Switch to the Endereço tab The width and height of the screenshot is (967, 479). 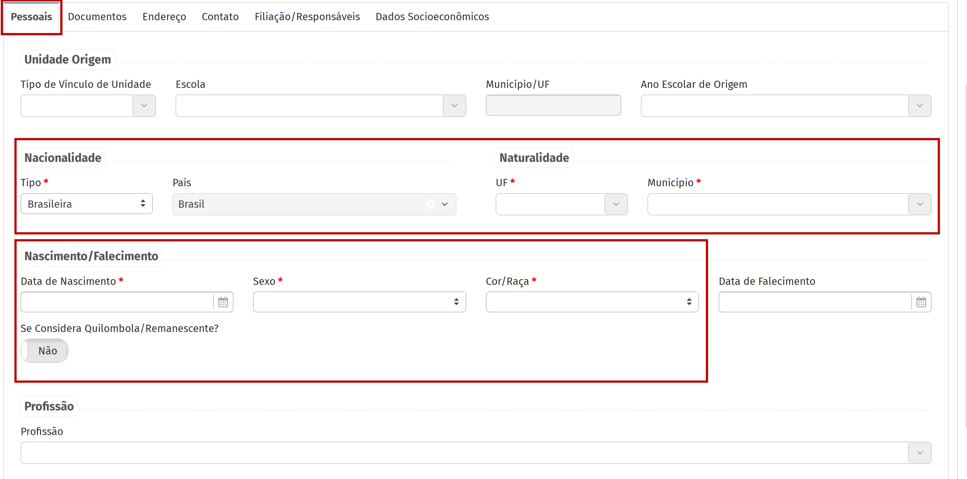point(164,17)
